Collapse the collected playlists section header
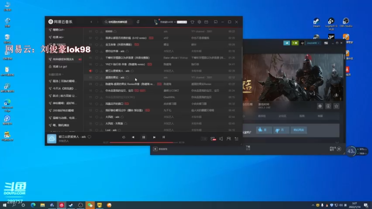This screenshot has width=372, height=209. pyautogui.click(x=56, y=74)
